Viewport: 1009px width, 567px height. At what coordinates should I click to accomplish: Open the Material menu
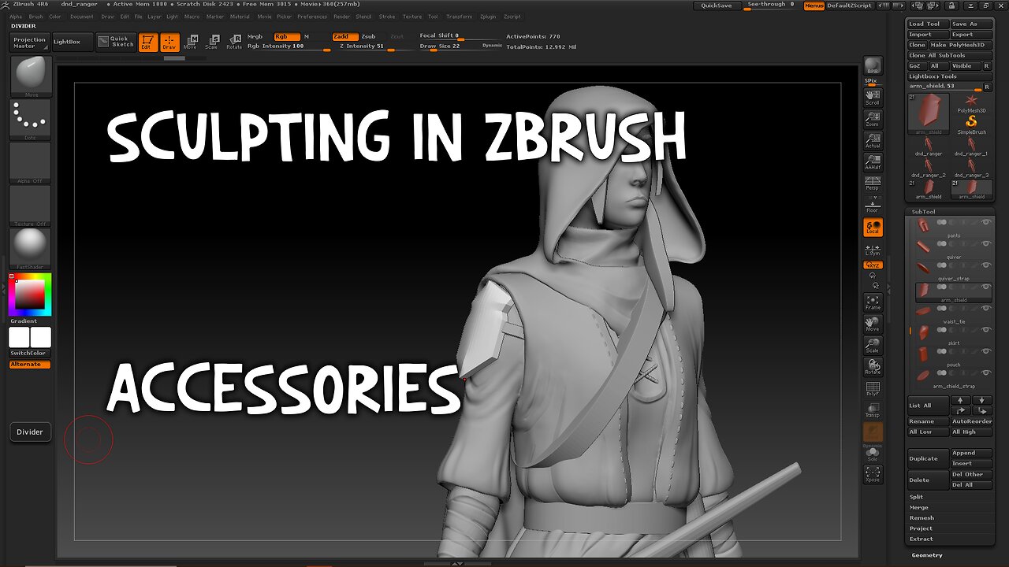(240, 17)
